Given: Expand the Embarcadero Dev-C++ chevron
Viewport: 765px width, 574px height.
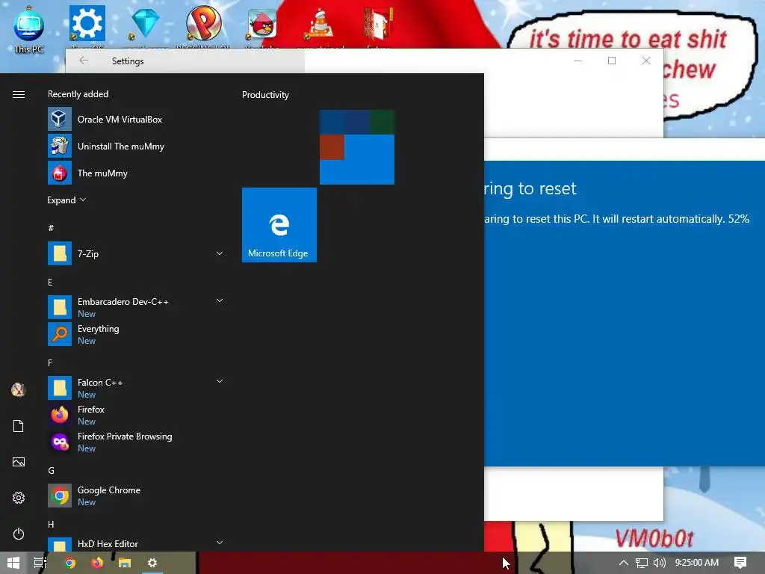Looking at the screenshot, I should tap(220, 300).
